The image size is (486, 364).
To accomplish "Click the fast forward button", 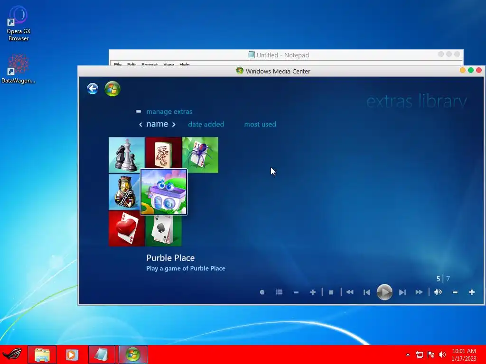I will [x=419, y=292].
